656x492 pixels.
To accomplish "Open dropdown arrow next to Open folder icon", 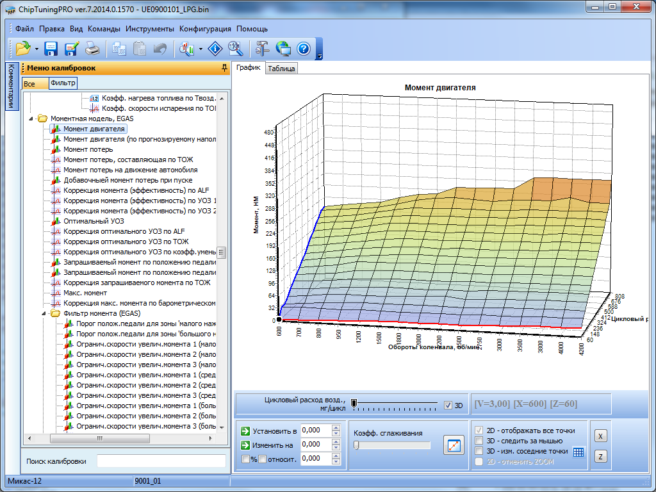I will pos(37,49).
